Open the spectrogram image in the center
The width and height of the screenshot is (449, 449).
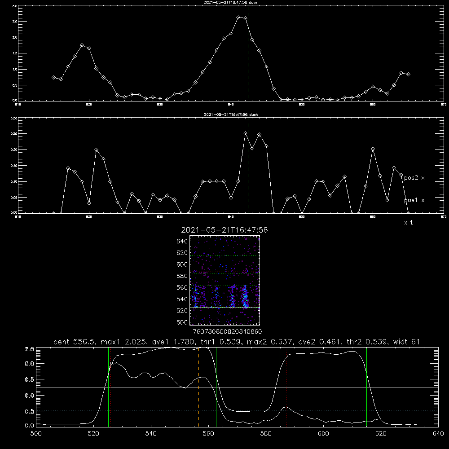224,280
